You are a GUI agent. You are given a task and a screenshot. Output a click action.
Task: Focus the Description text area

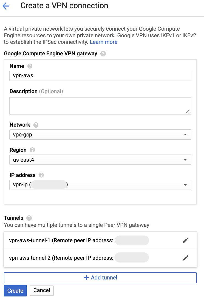click(x=100, y=105)
